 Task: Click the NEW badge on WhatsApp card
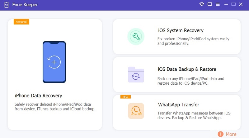point(125,97)
